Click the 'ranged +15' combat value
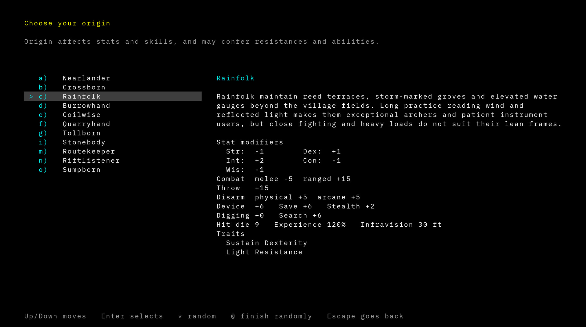The width and height of the screenshot is (586, 327). (327, 179)
